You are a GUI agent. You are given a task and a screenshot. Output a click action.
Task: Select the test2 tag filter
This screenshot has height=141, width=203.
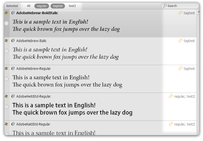[72, 6]
